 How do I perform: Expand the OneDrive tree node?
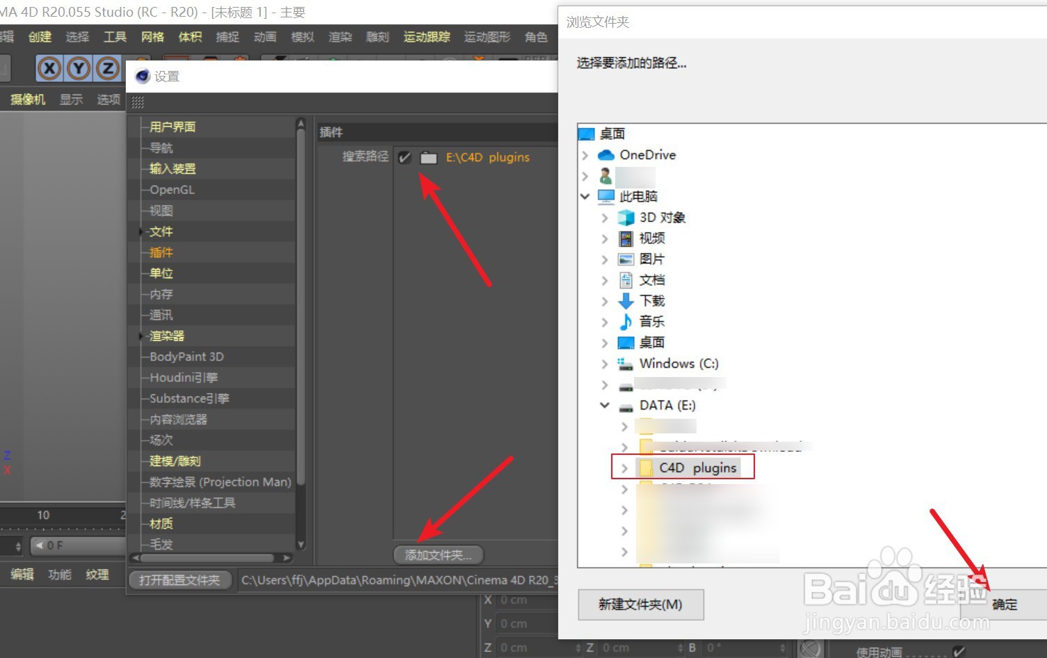click(x=585, y=155)
